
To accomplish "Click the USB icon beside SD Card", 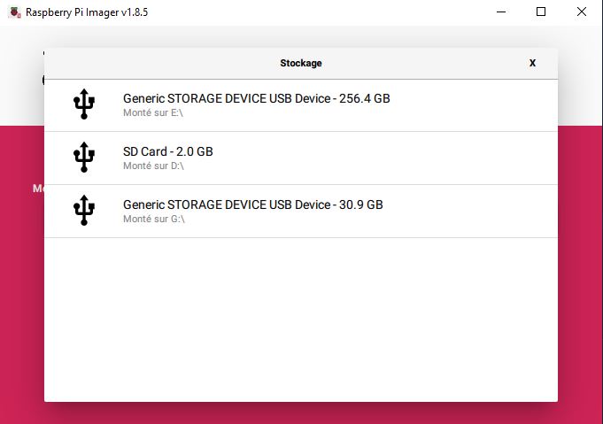I will pyautogui.click(x=84, y=157).
